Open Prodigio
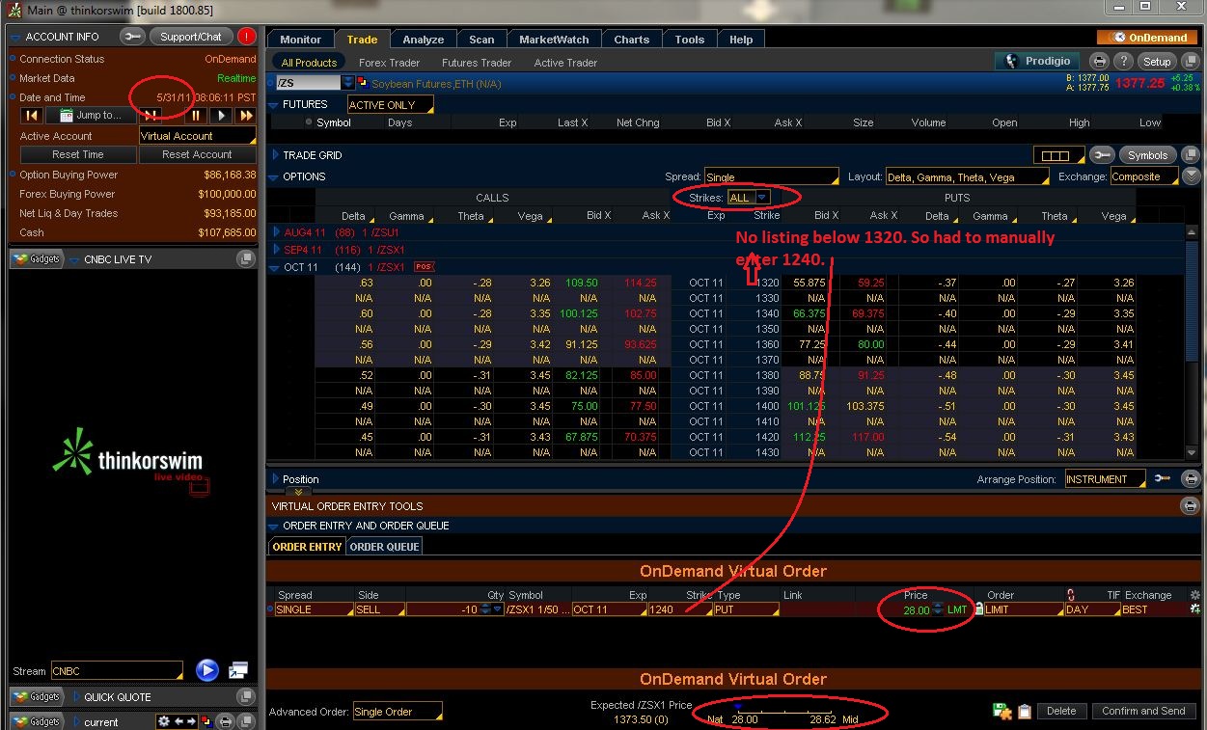 (1037, 61)
